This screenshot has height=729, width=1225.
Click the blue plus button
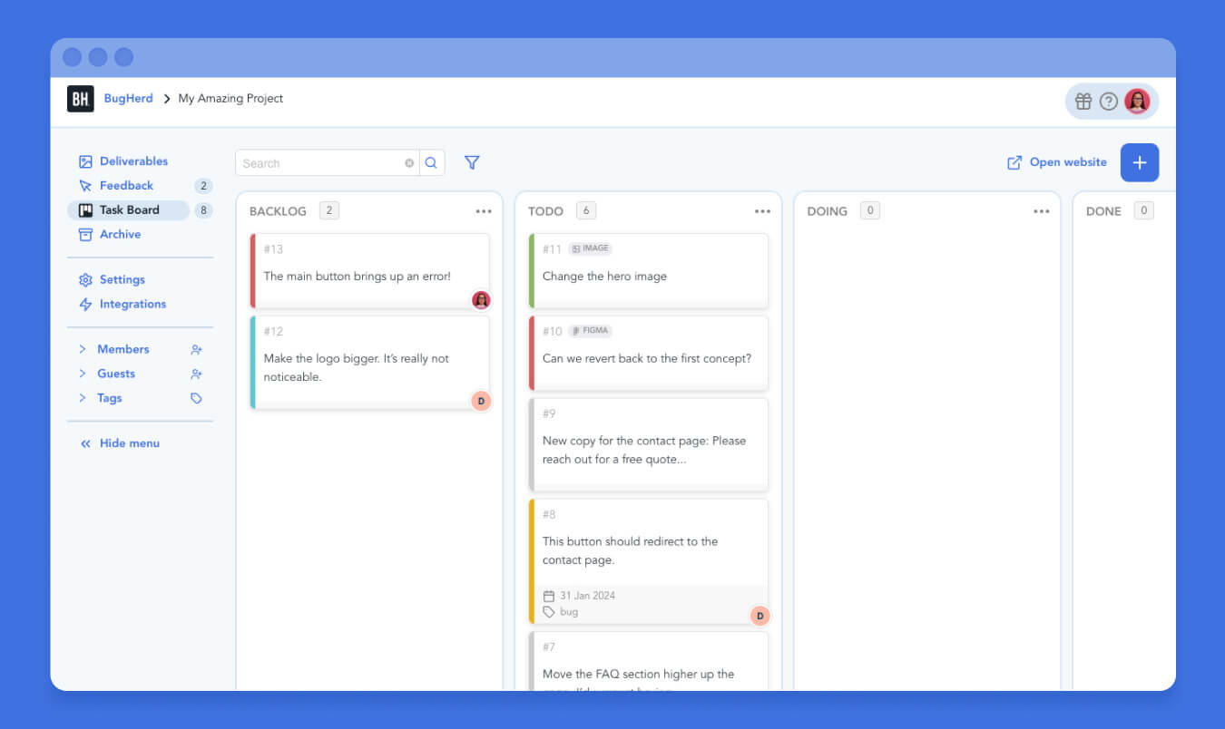1140,162
